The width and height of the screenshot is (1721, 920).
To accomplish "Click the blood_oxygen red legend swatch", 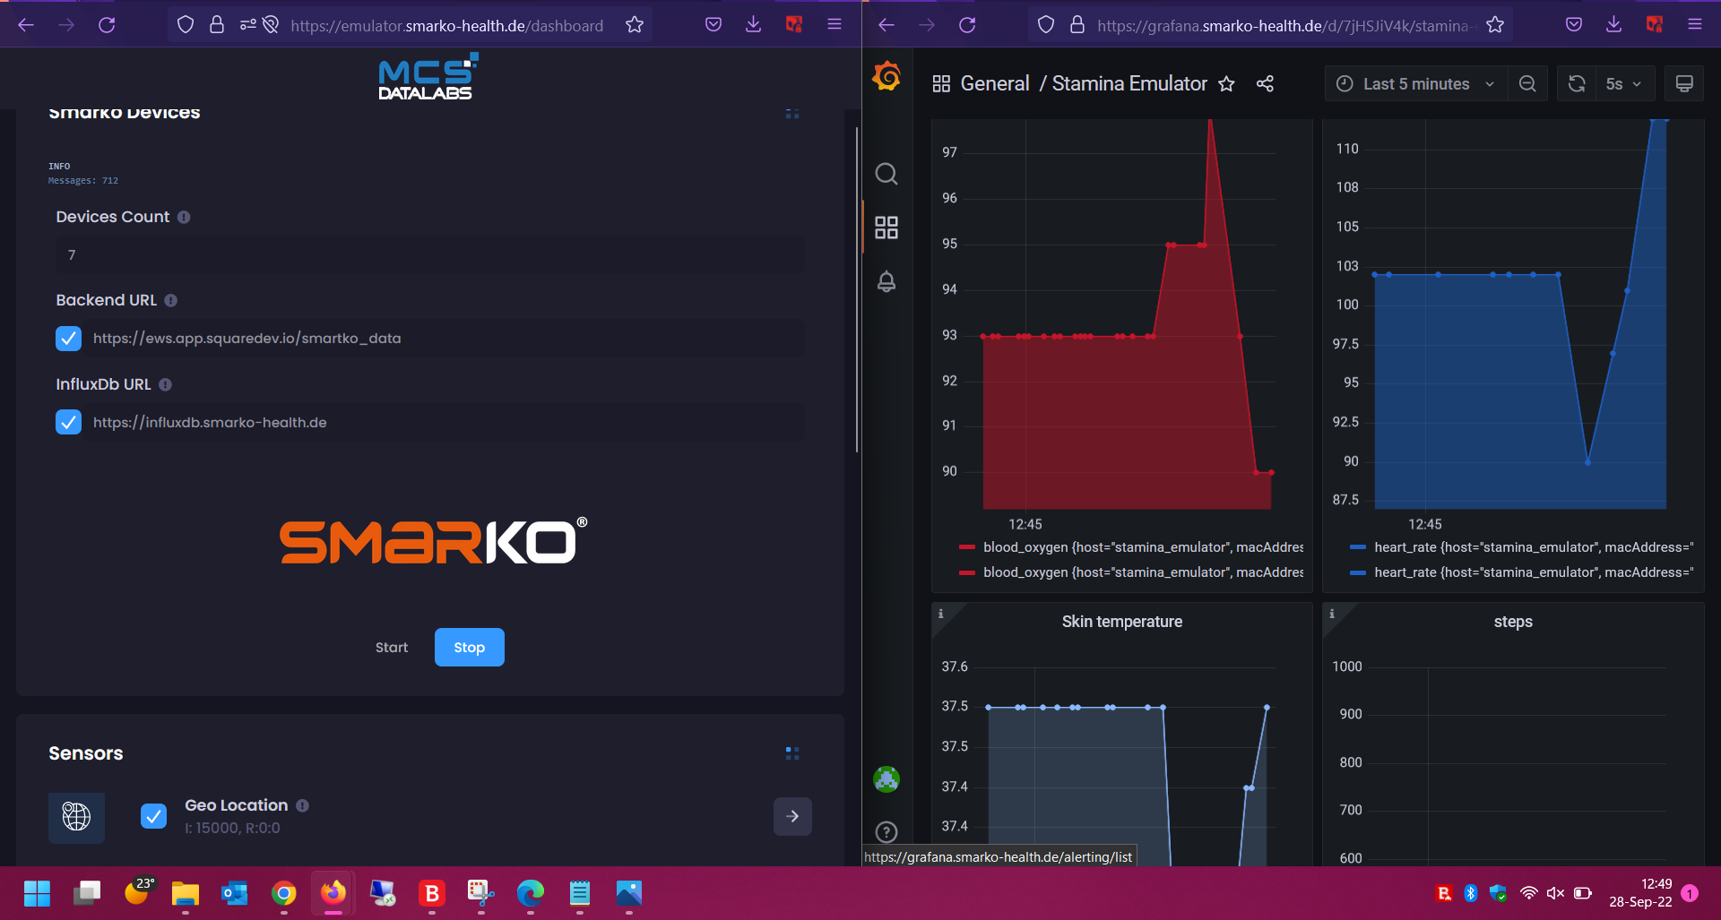I will (x=966, y=547).
